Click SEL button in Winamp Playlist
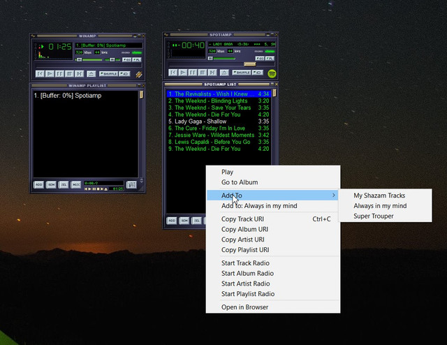This screenshot has height=345, width=447. point(64,185)
